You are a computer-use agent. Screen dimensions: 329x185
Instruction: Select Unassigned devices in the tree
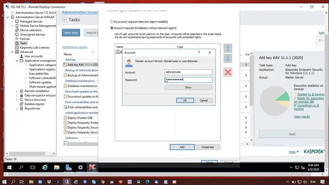(32, 34)
